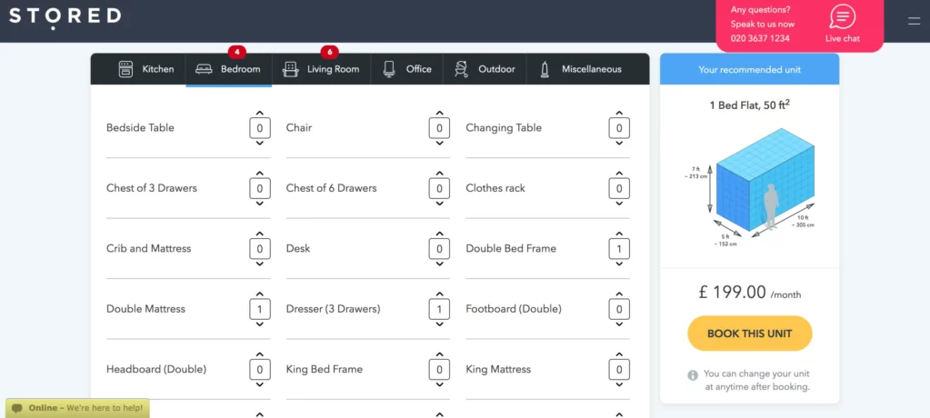Viewport: 930px width, 418px height.
Task: Click the Miscellaneous lamp icon
Action: (545, 69)
